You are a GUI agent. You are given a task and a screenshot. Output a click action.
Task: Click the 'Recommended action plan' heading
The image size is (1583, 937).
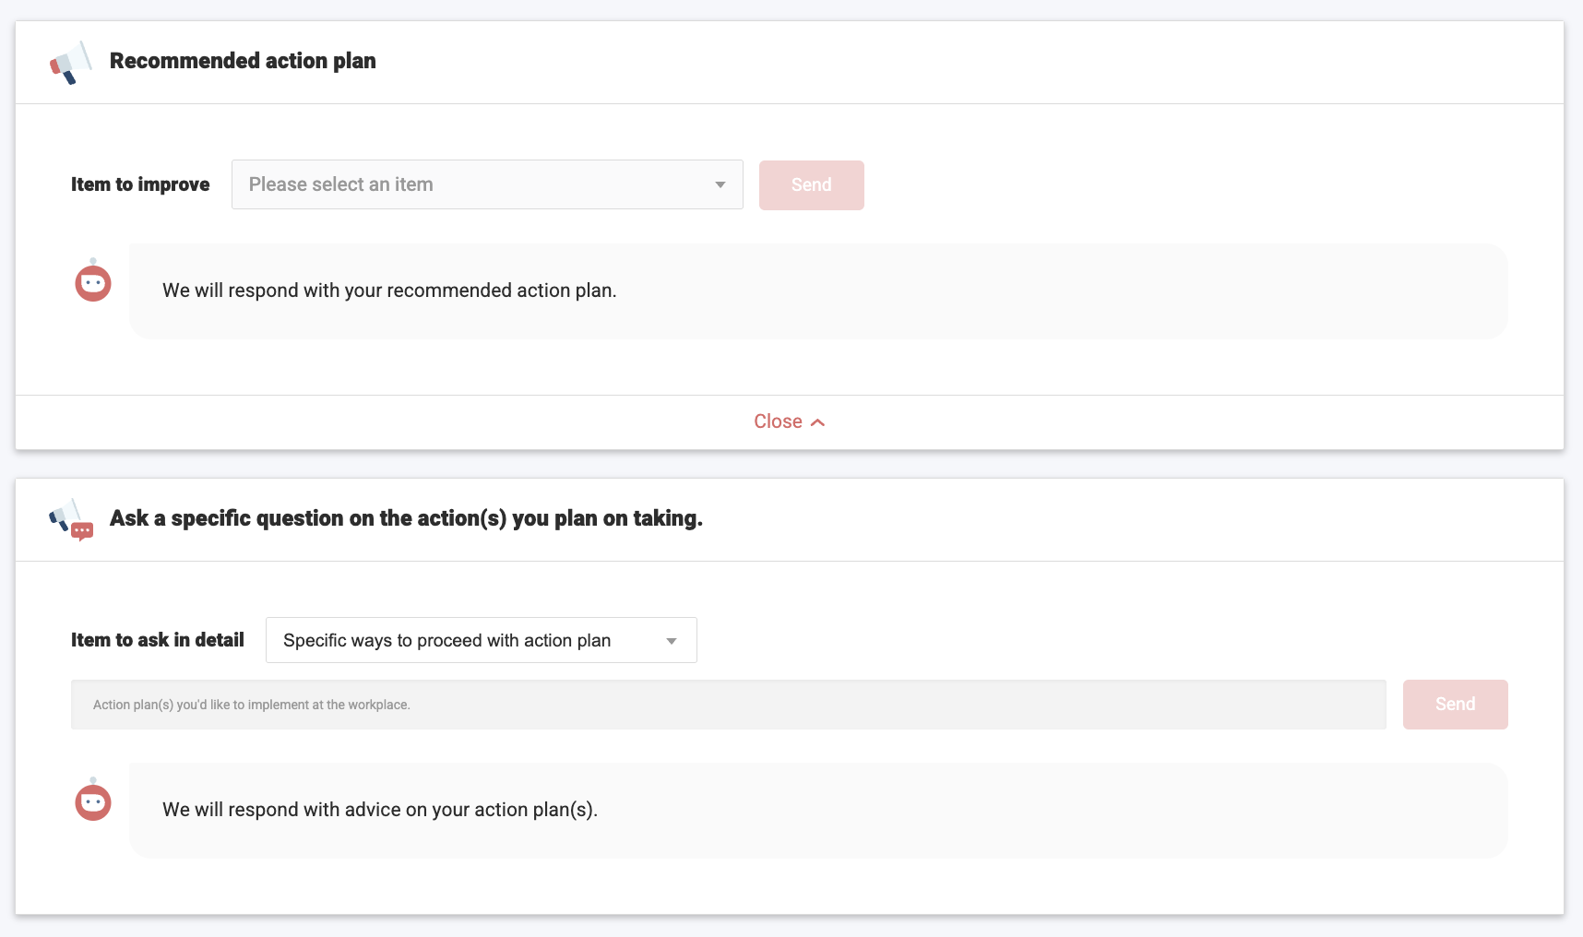click(x=243, y=61)
